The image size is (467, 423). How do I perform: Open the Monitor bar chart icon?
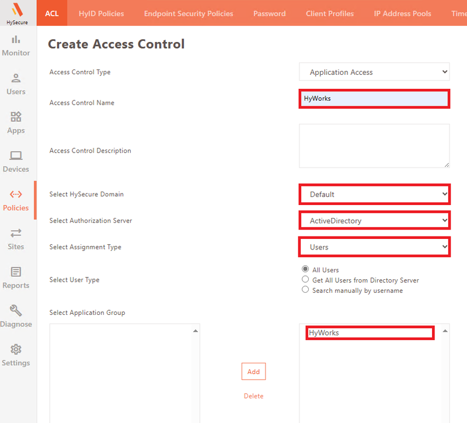[16, 39]
